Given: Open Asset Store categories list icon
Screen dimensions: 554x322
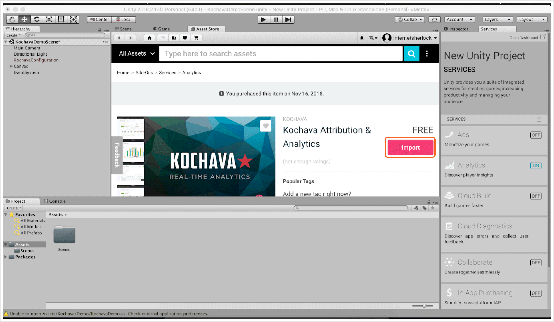Looking at the screenshot, I should click(163, 38).
